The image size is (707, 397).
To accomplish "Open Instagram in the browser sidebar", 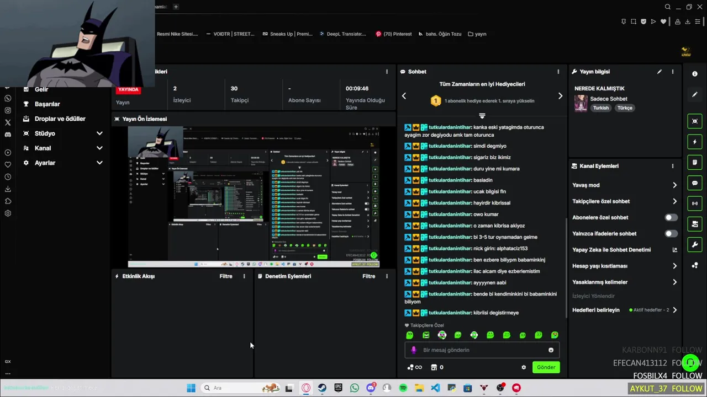I will coord(8,110).
